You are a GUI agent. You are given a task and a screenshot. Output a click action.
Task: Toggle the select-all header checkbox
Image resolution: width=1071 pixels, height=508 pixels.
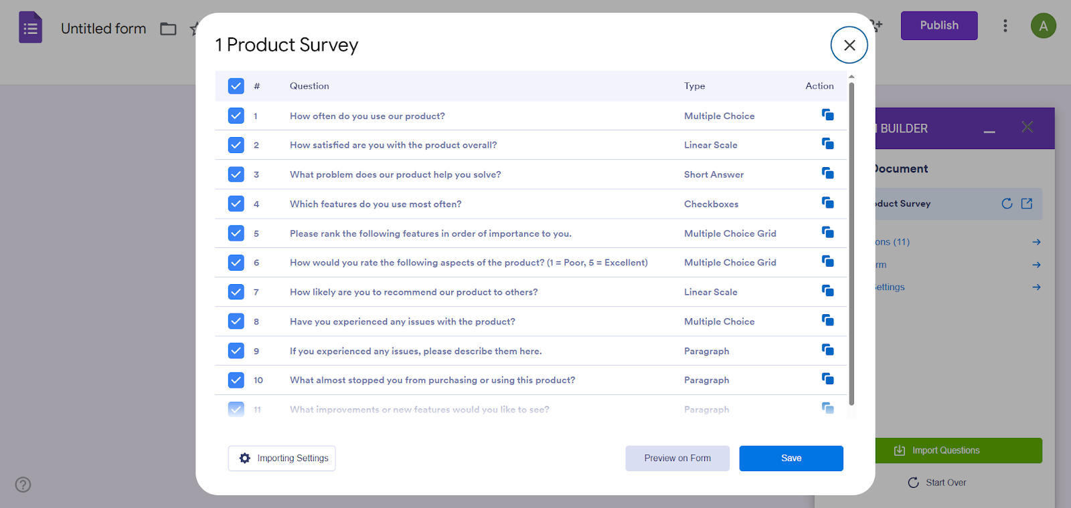(236, 86)
